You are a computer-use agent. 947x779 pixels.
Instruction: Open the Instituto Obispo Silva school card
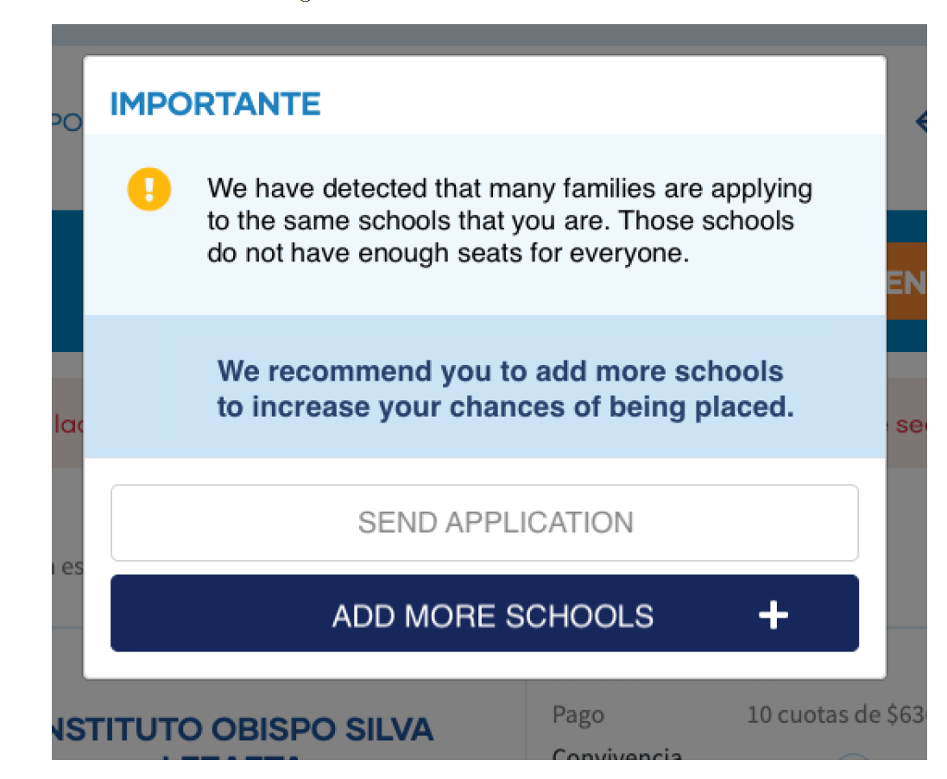[242, 731]
